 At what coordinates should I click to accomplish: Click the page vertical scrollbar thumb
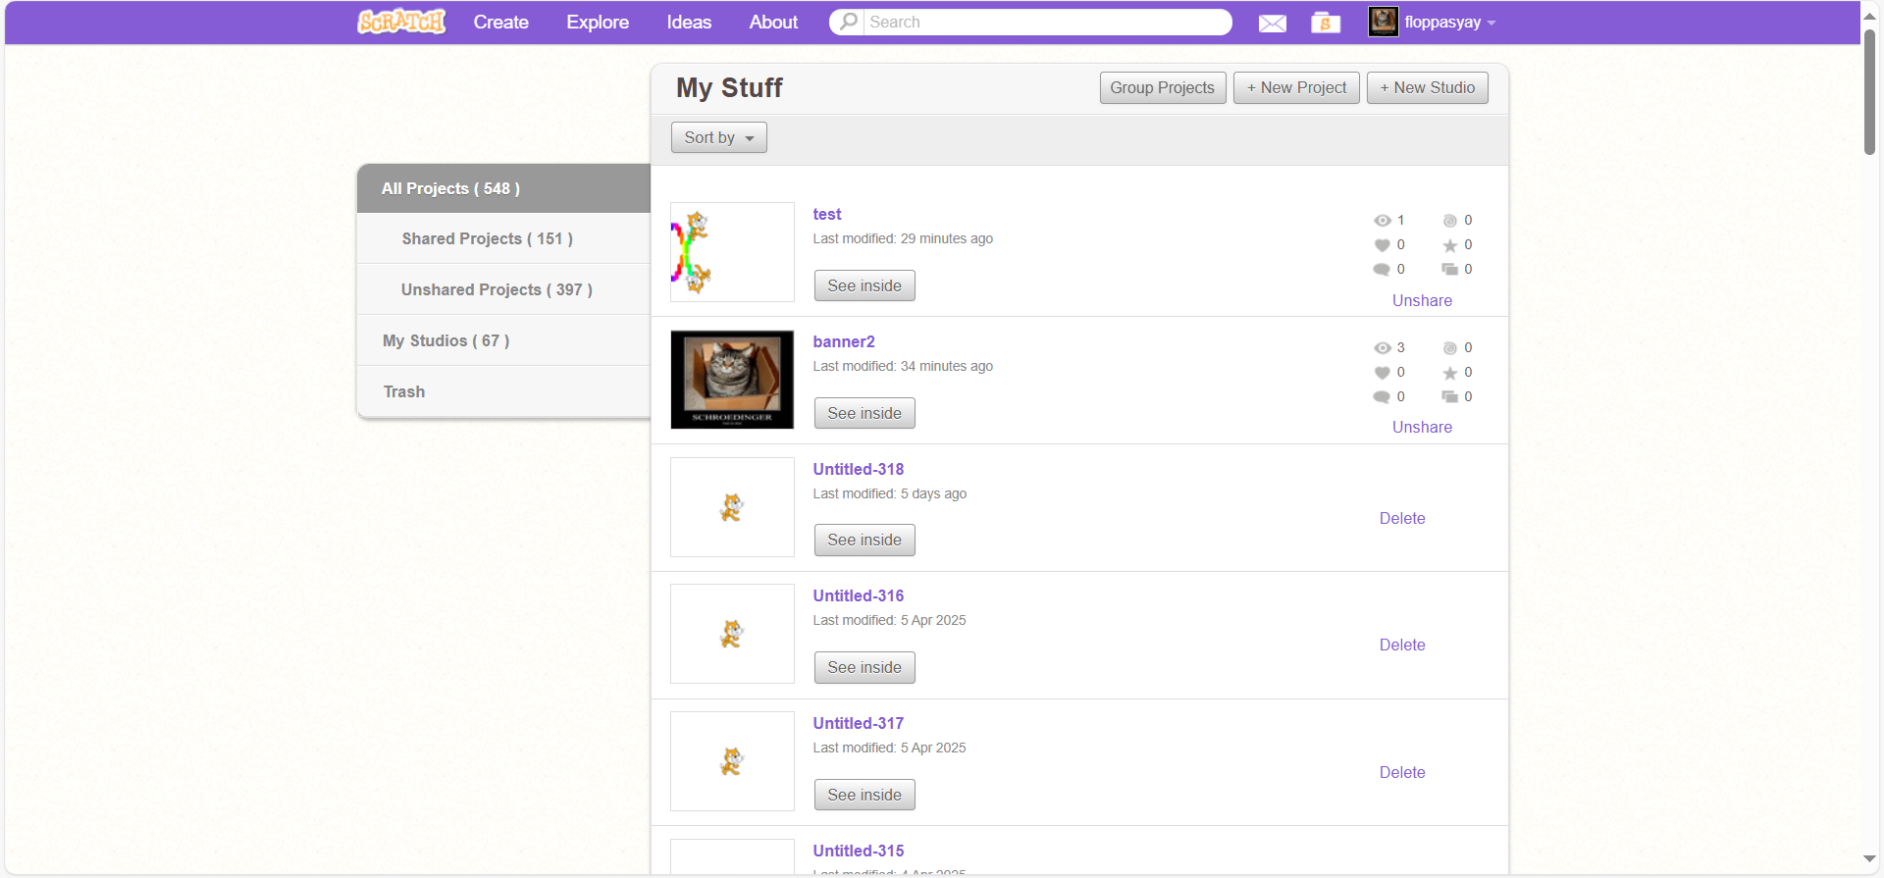1869,91
